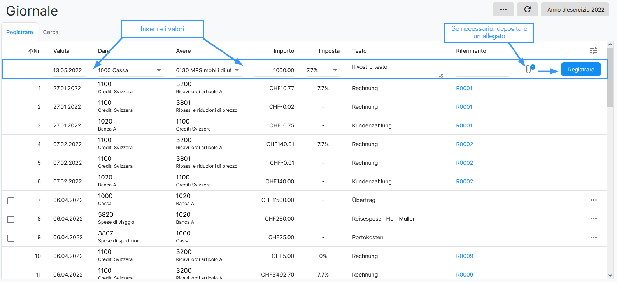Click amount CHF140.01 in row 4
Screen dimensions: 617x282
280,144
